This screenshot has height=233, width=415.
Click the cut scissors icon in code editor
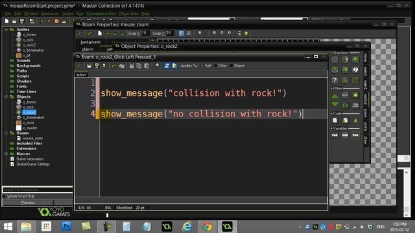pyautogui.click(x=132, y=66)
